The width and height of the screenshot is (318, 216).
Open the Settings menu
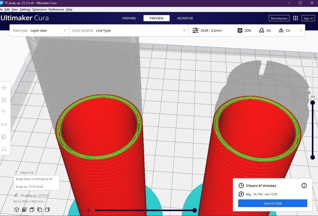click(x=25, y=9)
